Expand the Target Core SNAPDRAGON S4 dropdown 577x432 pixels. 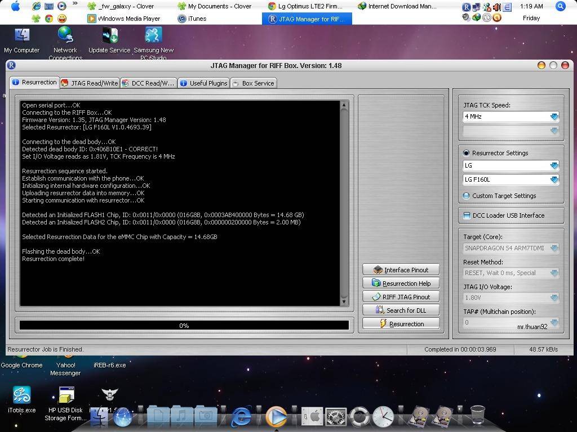pos(554,248)
